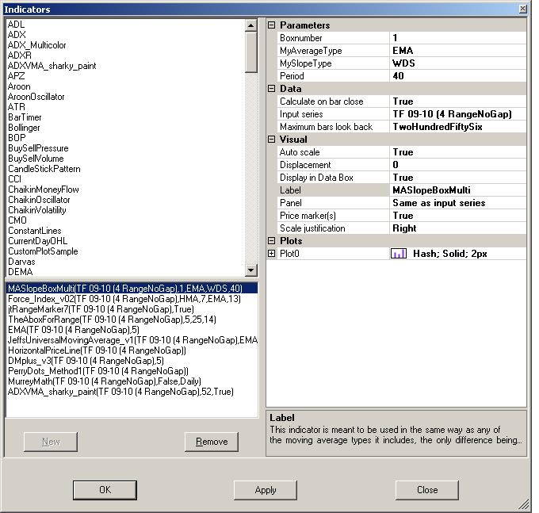Edit the Period value 40
The image size is (539, 513).
coord(457,76)
